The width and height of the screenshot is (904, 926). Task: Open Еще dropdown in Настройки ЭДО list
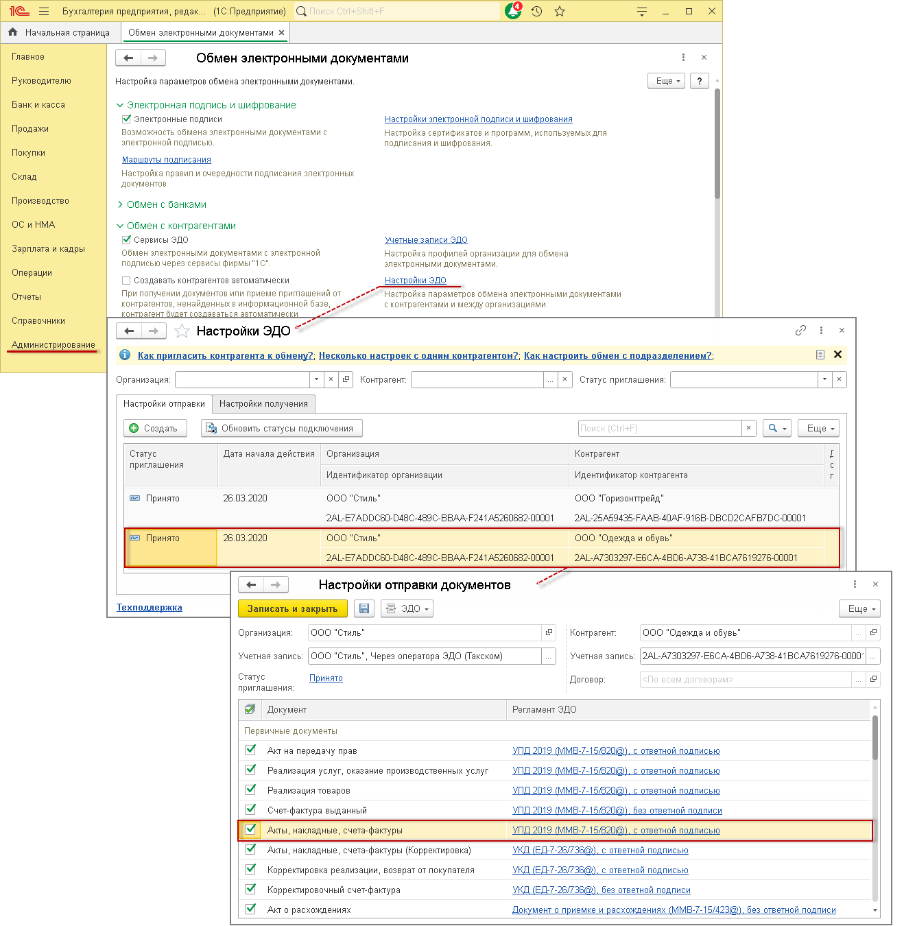820,428
